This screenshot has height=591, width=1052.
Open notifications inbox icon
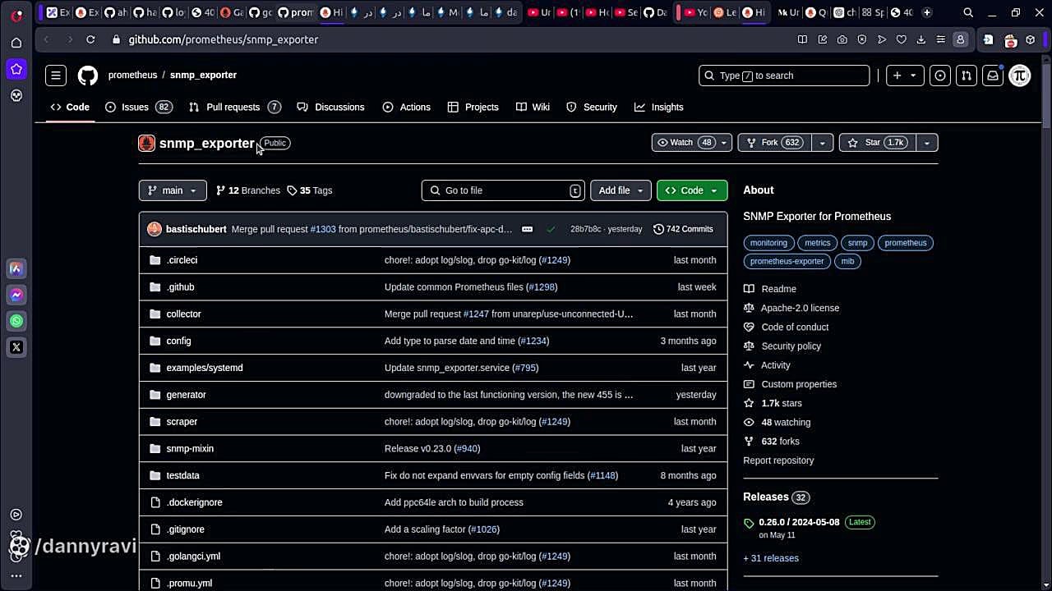pos(993,76)
